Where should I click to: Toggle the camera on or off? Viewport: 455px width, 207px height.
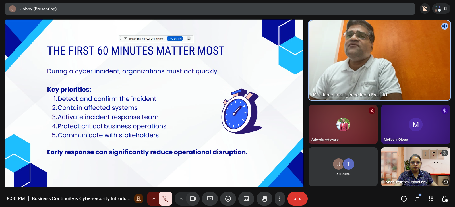[x=193, y=199]
